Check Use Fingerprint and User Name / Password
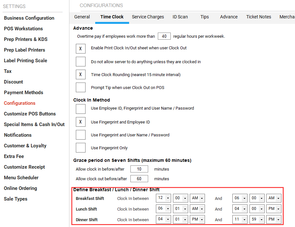The height and width of the screenshot is (227, 295). click(80, 135)
